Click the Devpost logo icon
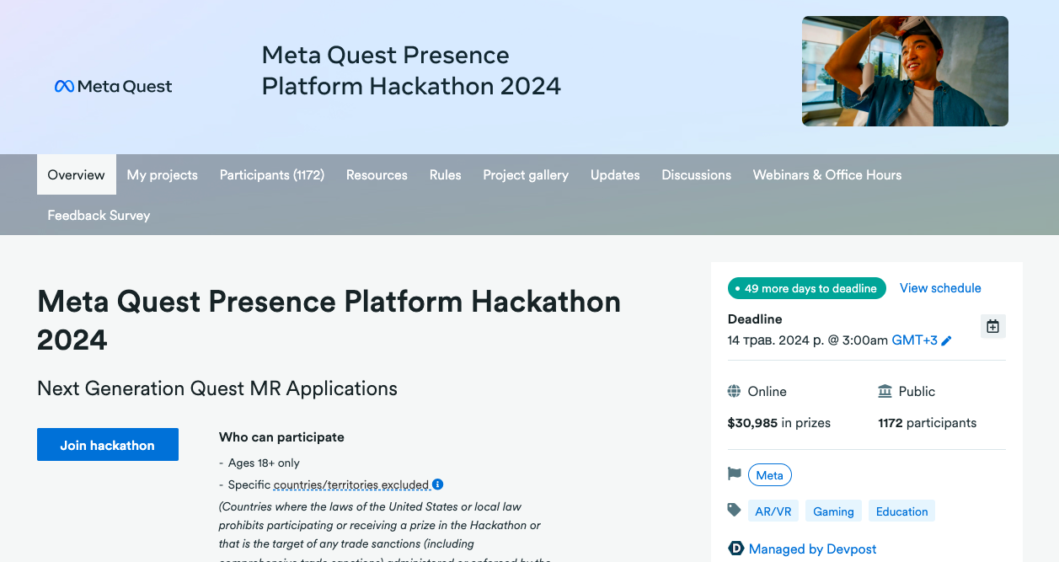Screen dimensions: 1059x562 (x=735, y=549)
